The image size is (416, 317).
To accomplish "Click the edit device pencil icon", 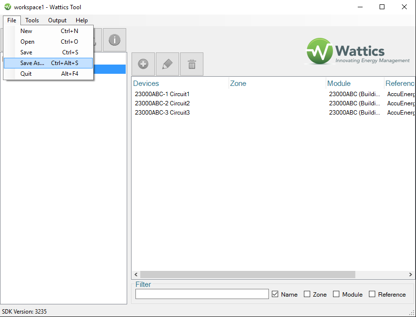I will pyautogui.click(x=167, y=64).
